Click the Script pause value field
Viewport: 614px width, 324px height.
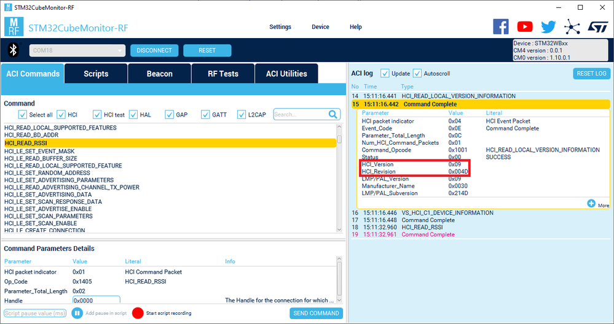point(35,313)
